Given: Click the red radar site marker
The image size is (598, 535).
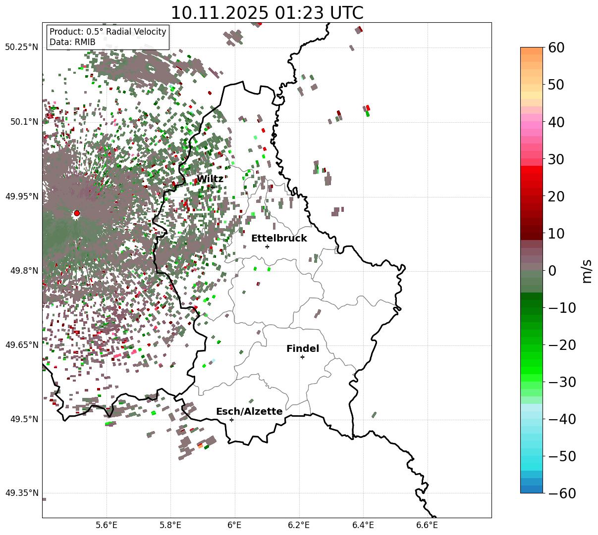Looking at the screenshot, I should [77, 213].
